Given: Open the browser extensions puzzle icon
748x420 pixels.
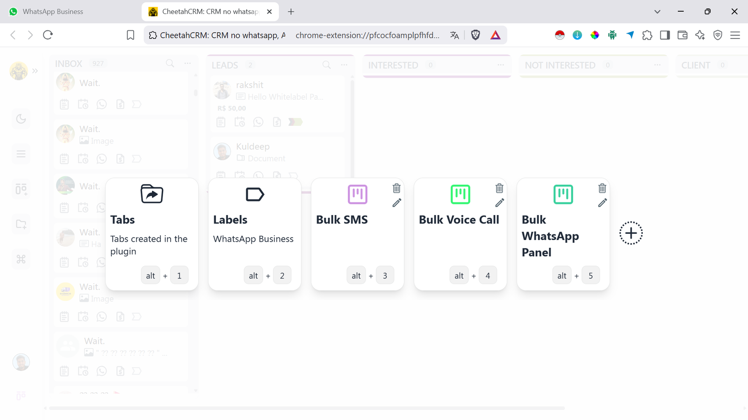Looking at the screenshot, I should click(647, 35).
